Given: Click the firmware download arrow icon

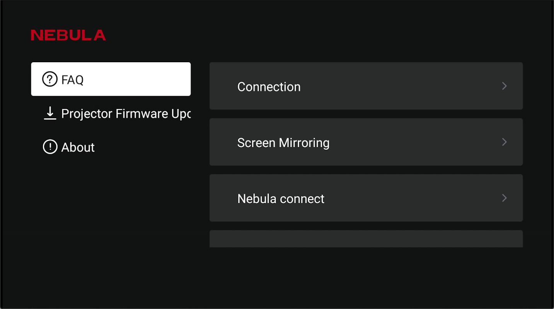Looking at the screenshot, I should [50, 114].
